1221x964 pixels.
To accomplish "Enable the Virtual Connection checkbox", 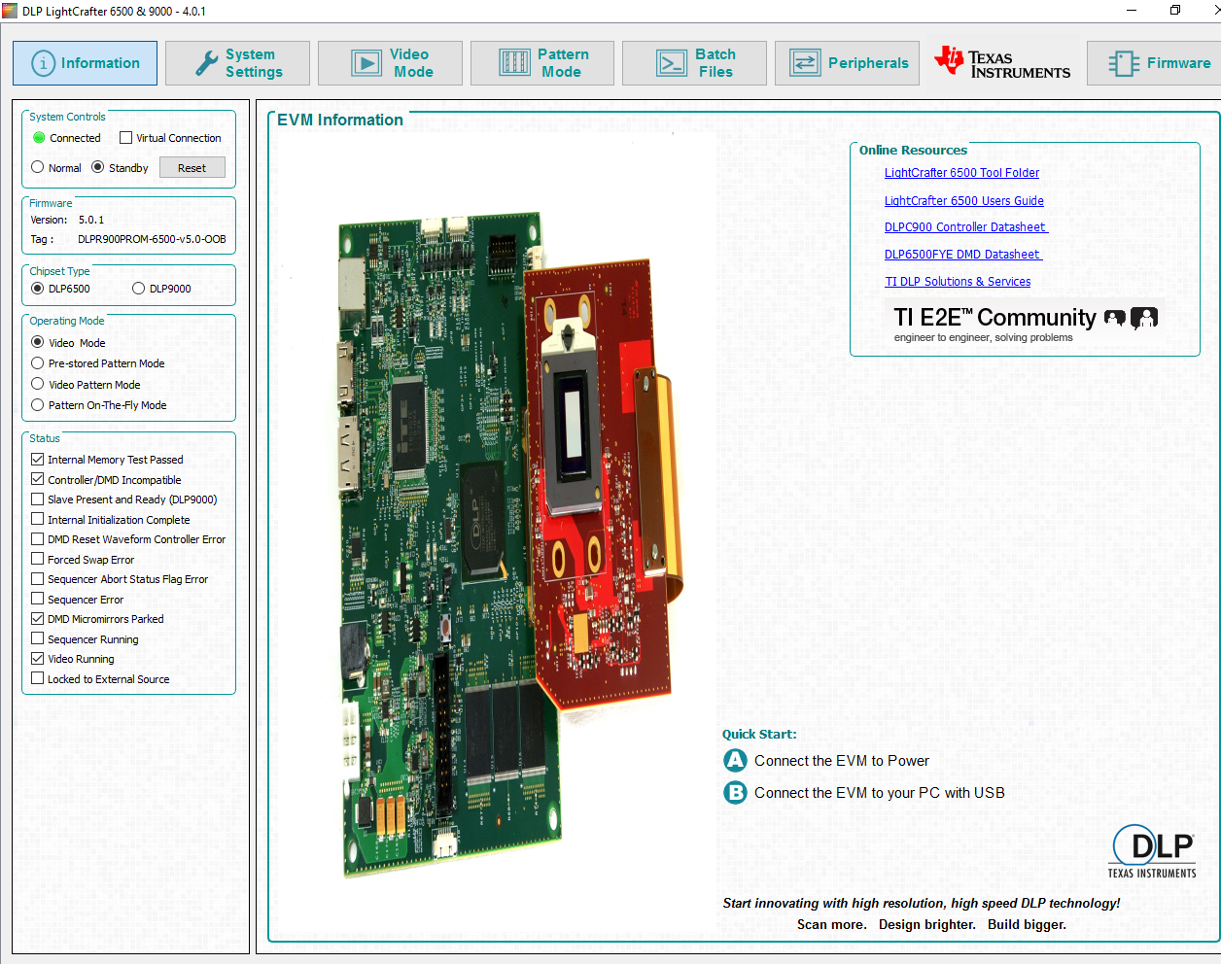I will (125, 138).
